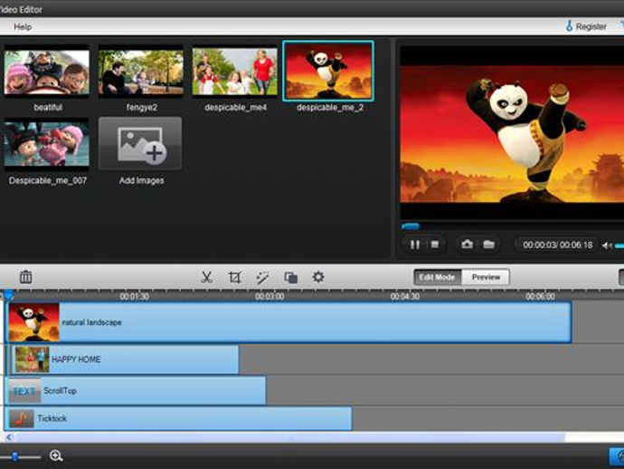Click the Register key icon

pos(569,26)
